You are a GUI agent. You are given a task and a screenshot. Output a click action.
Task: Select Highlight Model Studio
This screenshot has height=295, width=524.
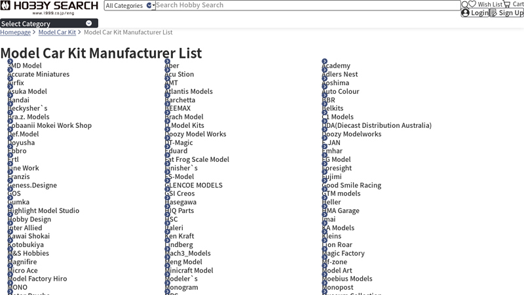[x=43, y=210]
